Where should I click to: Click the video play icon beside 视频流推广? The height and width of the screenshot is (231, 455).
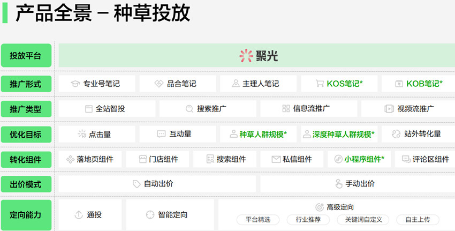pyautogui.click(x=389, y=109)
